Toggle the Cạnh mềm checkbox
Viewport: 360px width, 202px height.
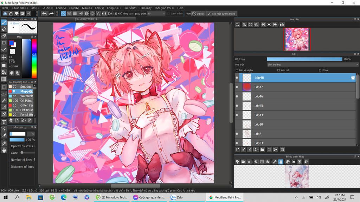tap(168, 14)
